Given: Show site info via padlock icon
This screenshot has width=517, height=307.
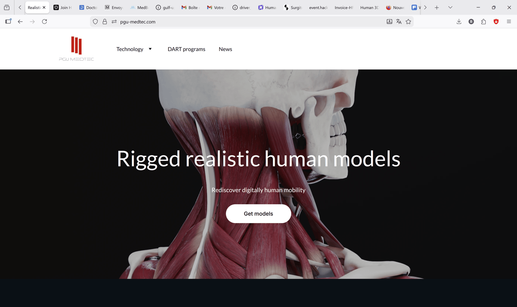Looking at the screenshot, I should tap(104, 22).
